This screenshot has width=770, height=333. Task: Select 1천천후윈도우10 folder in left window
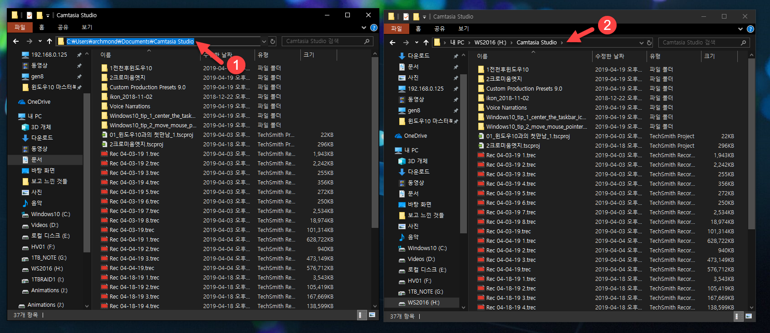tap(131, 68)
